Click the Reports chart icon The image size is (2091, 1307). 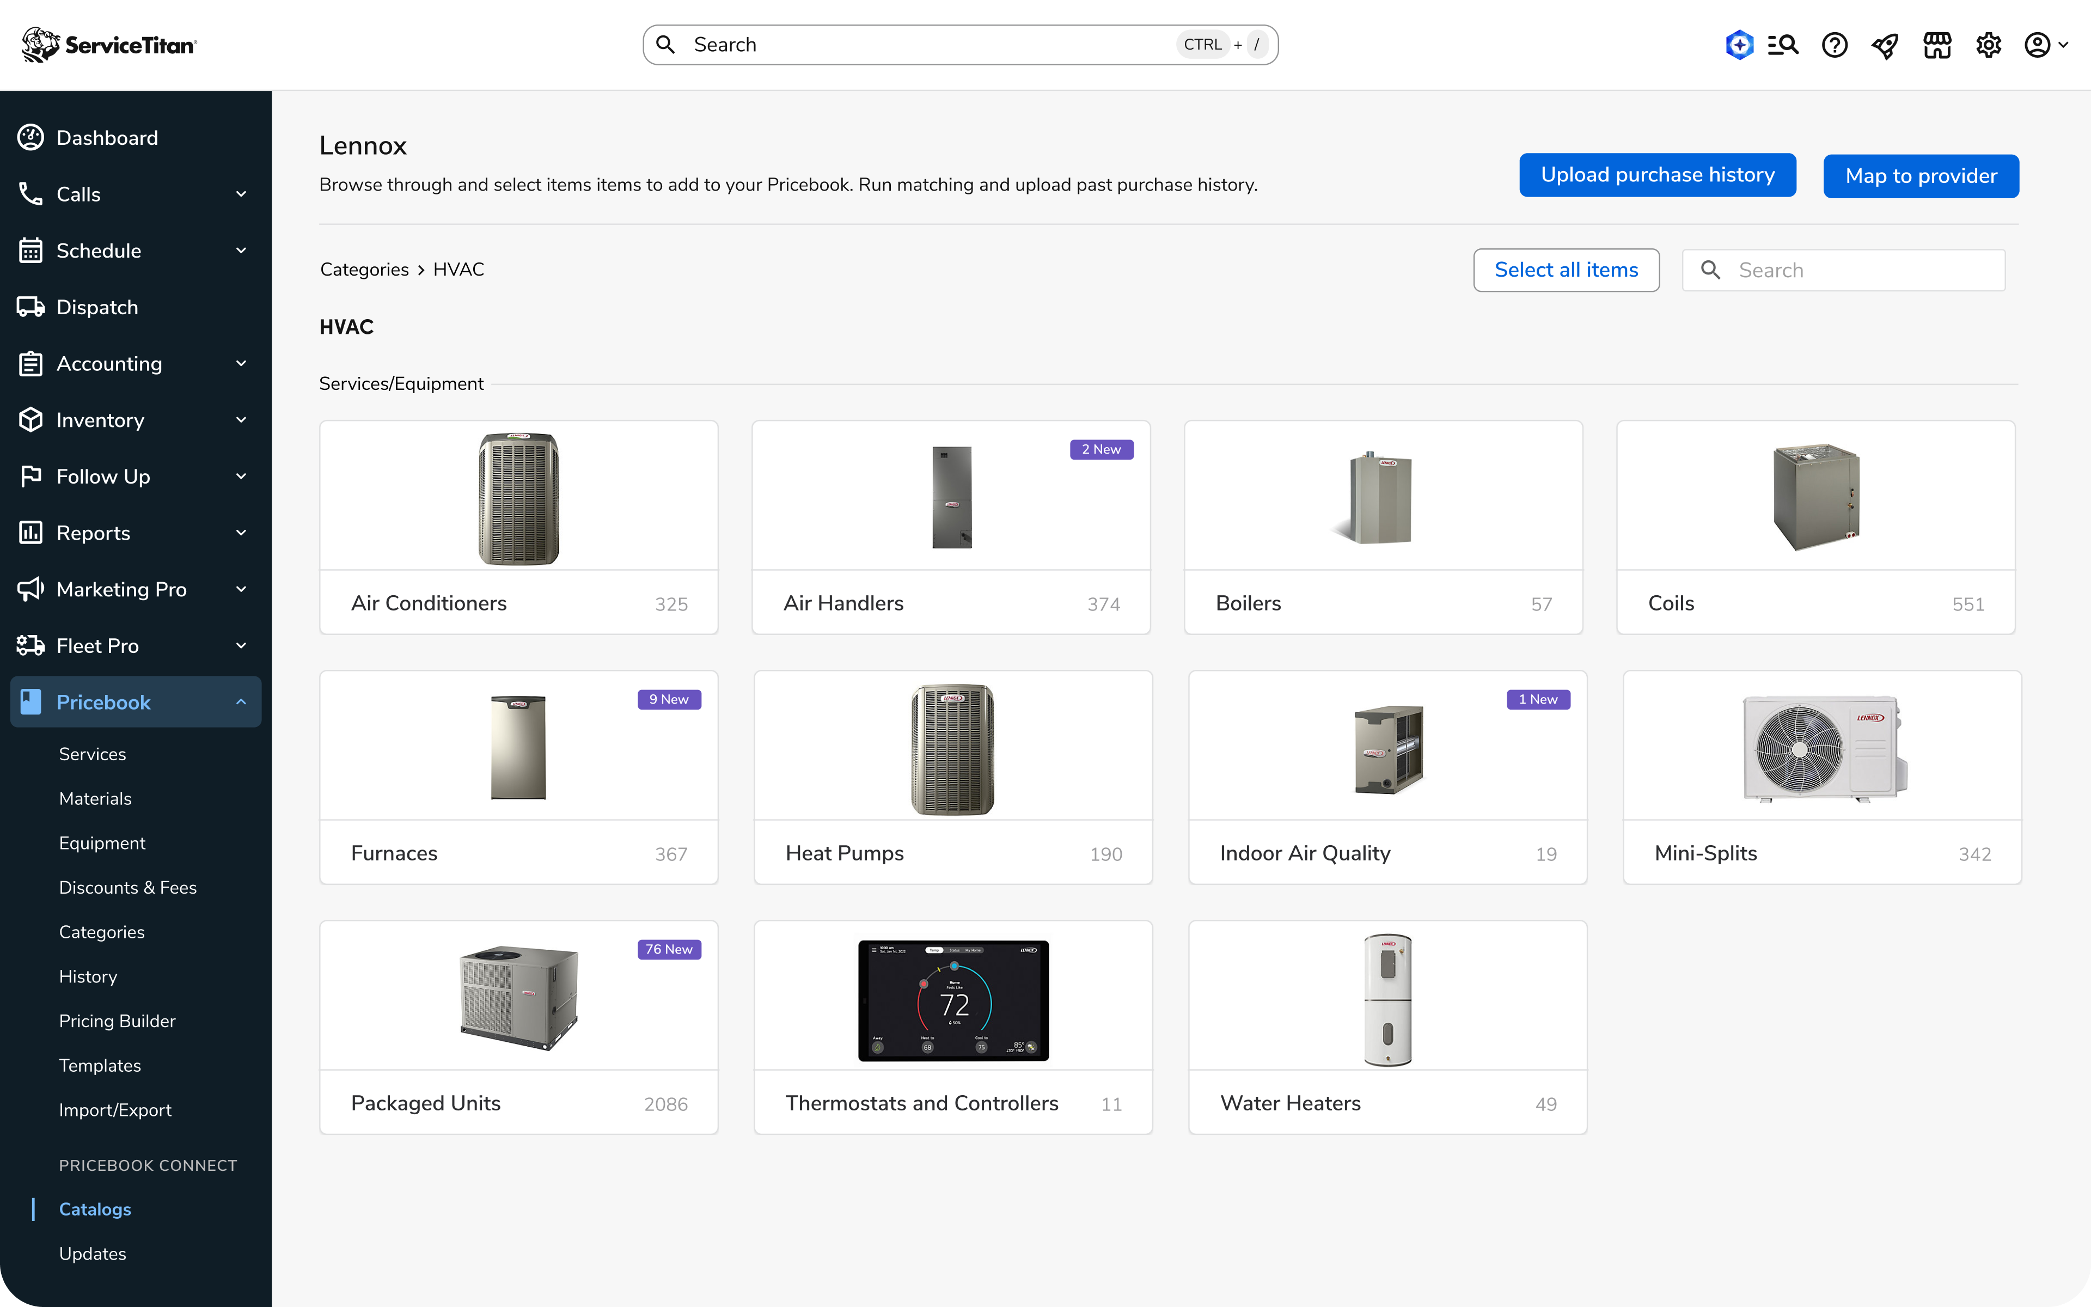point(31,533)
